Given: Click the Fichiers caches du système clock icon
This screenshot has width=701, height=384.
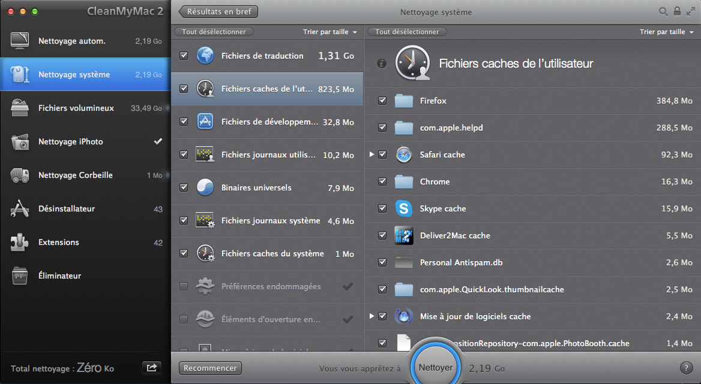Looking at the screenshot, I should tap(205, 253).
